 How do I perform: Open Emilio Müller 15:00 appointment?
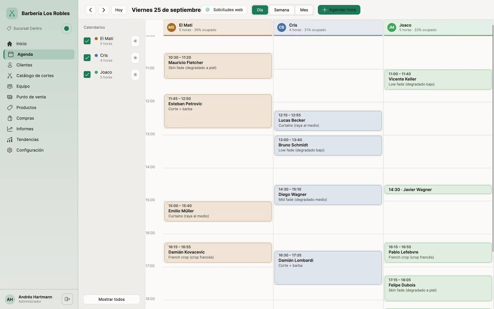(x=218, y=211)
